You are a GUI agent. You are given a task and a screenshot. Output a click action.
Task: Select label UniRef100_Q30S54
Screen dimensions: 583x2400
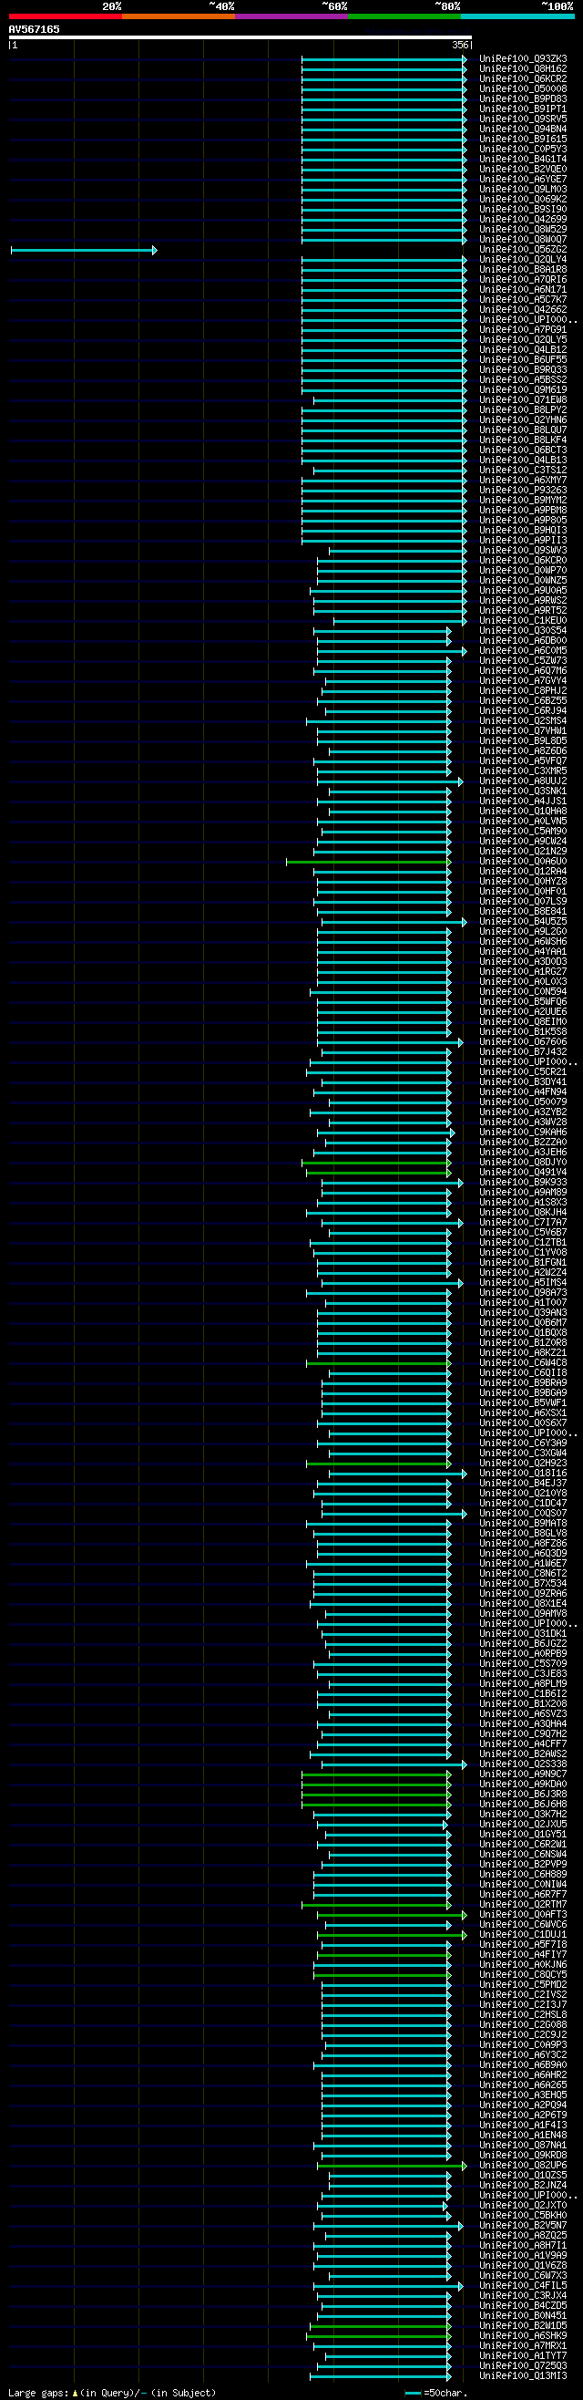tap(523, 631)
